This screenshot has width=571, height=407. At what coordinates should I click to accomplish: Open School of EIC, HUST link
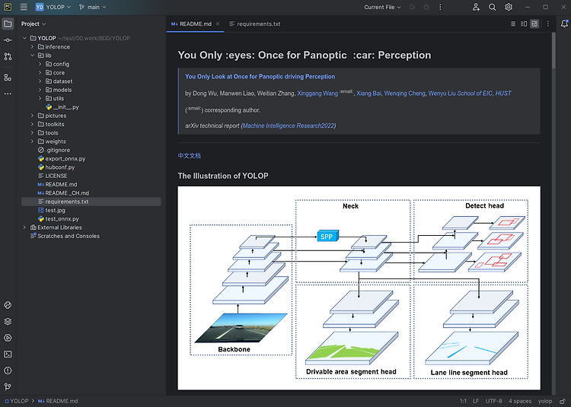(x=484, y=94)
